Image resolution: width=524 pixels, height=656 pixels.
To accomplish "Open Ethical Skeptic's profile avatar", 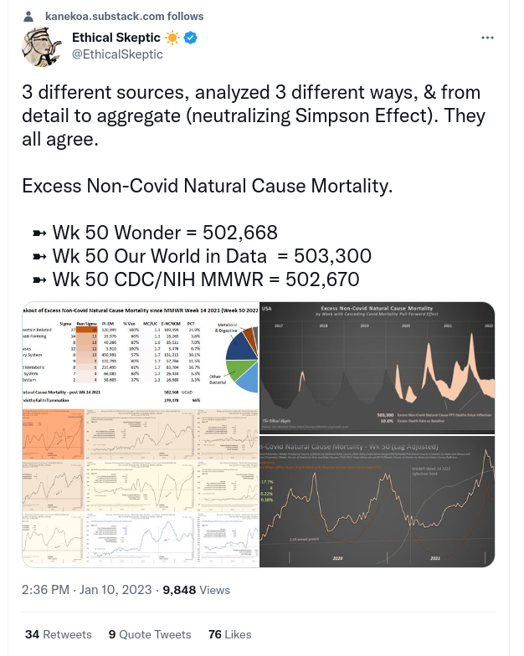I will [x=40, y=47].
